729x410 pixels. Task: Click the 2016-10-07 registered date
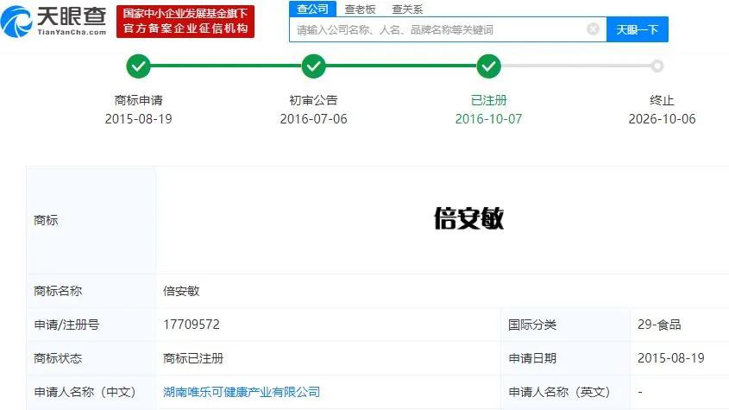488,119
